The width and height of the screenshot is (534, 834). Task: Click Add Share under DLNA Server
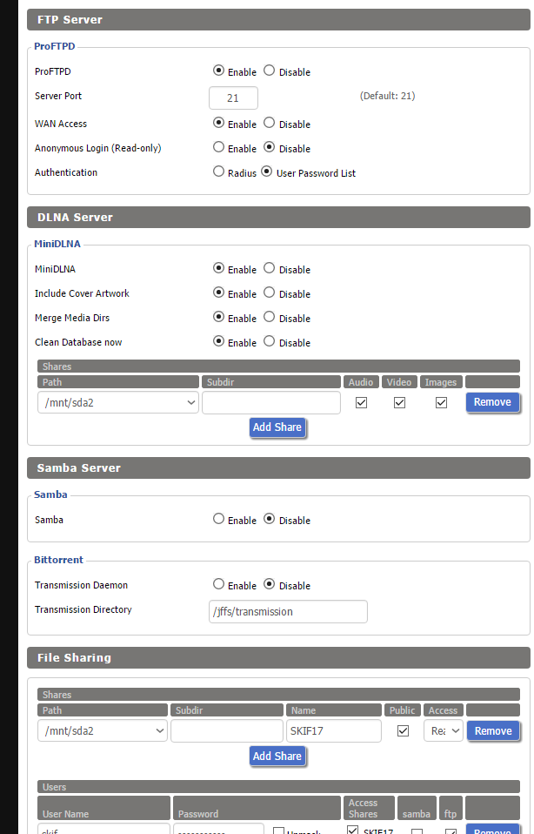click(x=277, y=427)
